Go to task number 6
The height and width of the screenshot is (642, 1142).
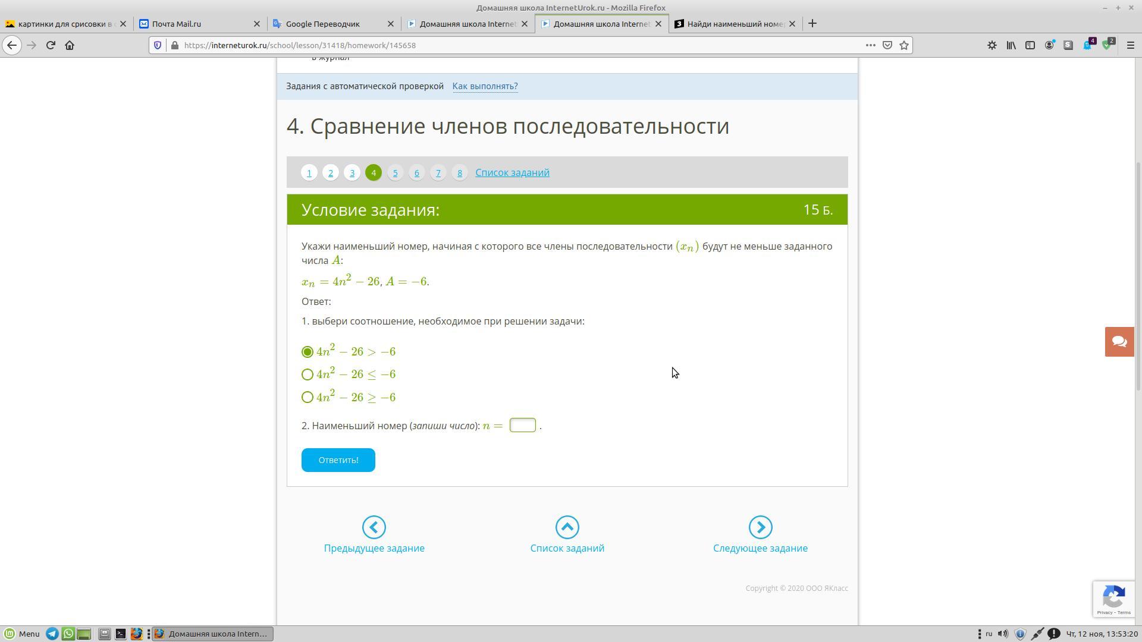point(416,172)
